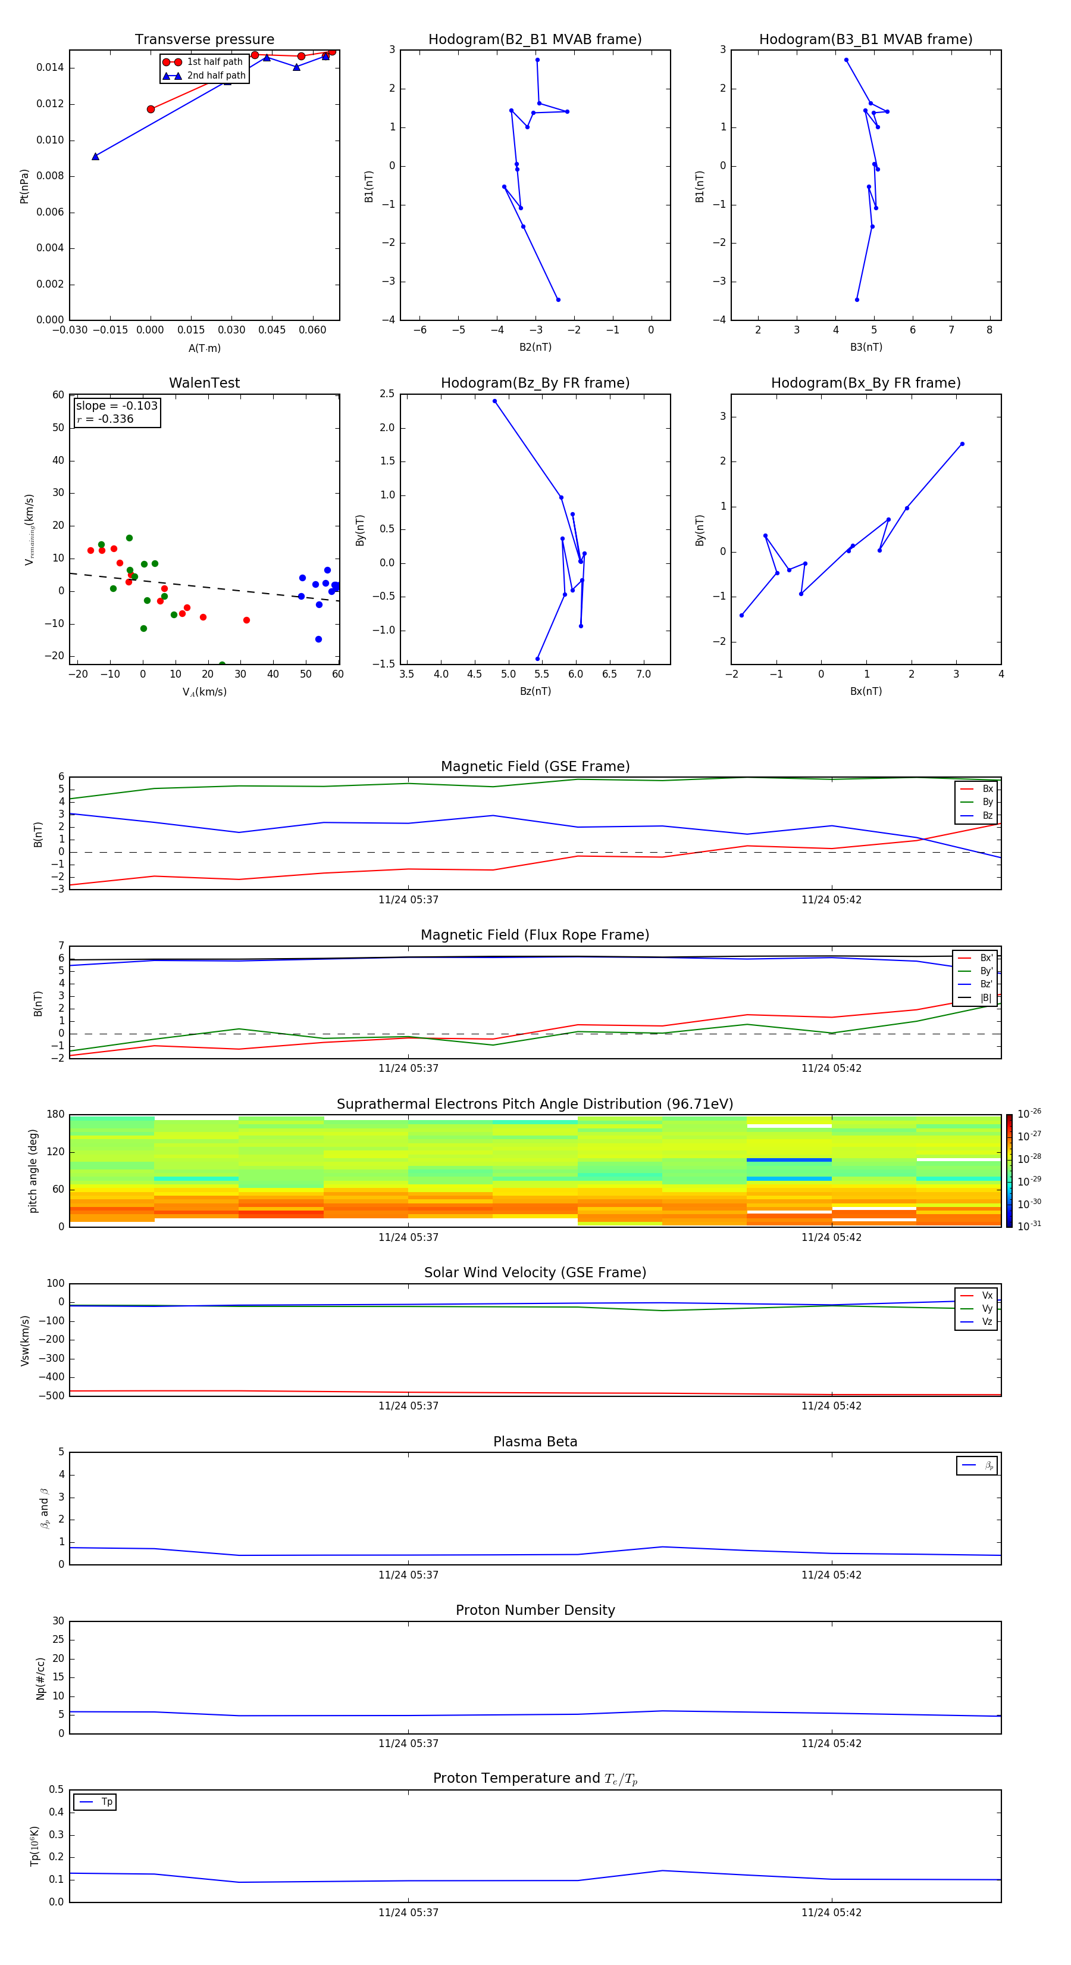Click the 'Magnetic Field (GSE Frame)' title
Screen dimensions: 1071x1965
click(x=535, y=766)
